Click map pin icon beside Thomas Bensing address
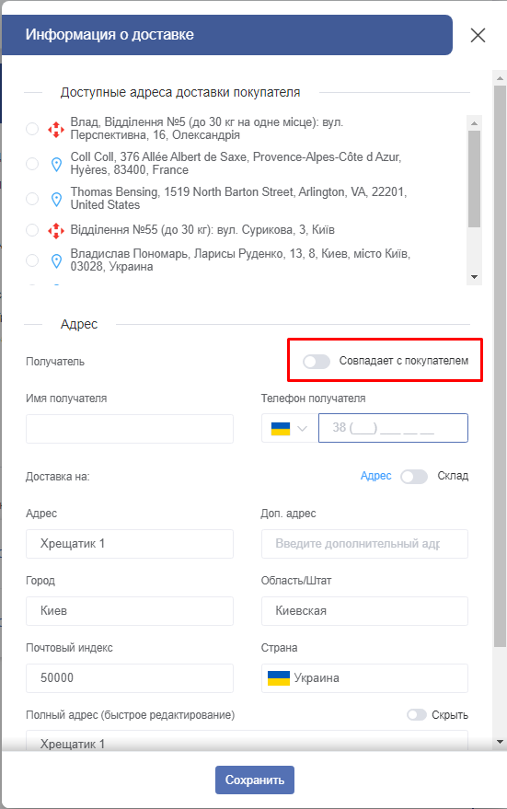Screen dimensions: 507x809 click(57, 199)
